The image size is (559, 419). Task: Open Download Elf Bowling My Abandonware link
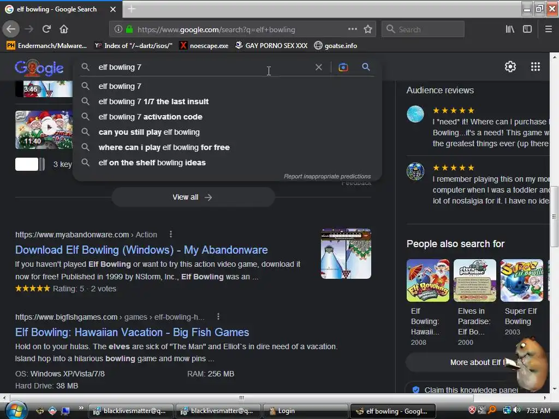click(x=141, y=250)
